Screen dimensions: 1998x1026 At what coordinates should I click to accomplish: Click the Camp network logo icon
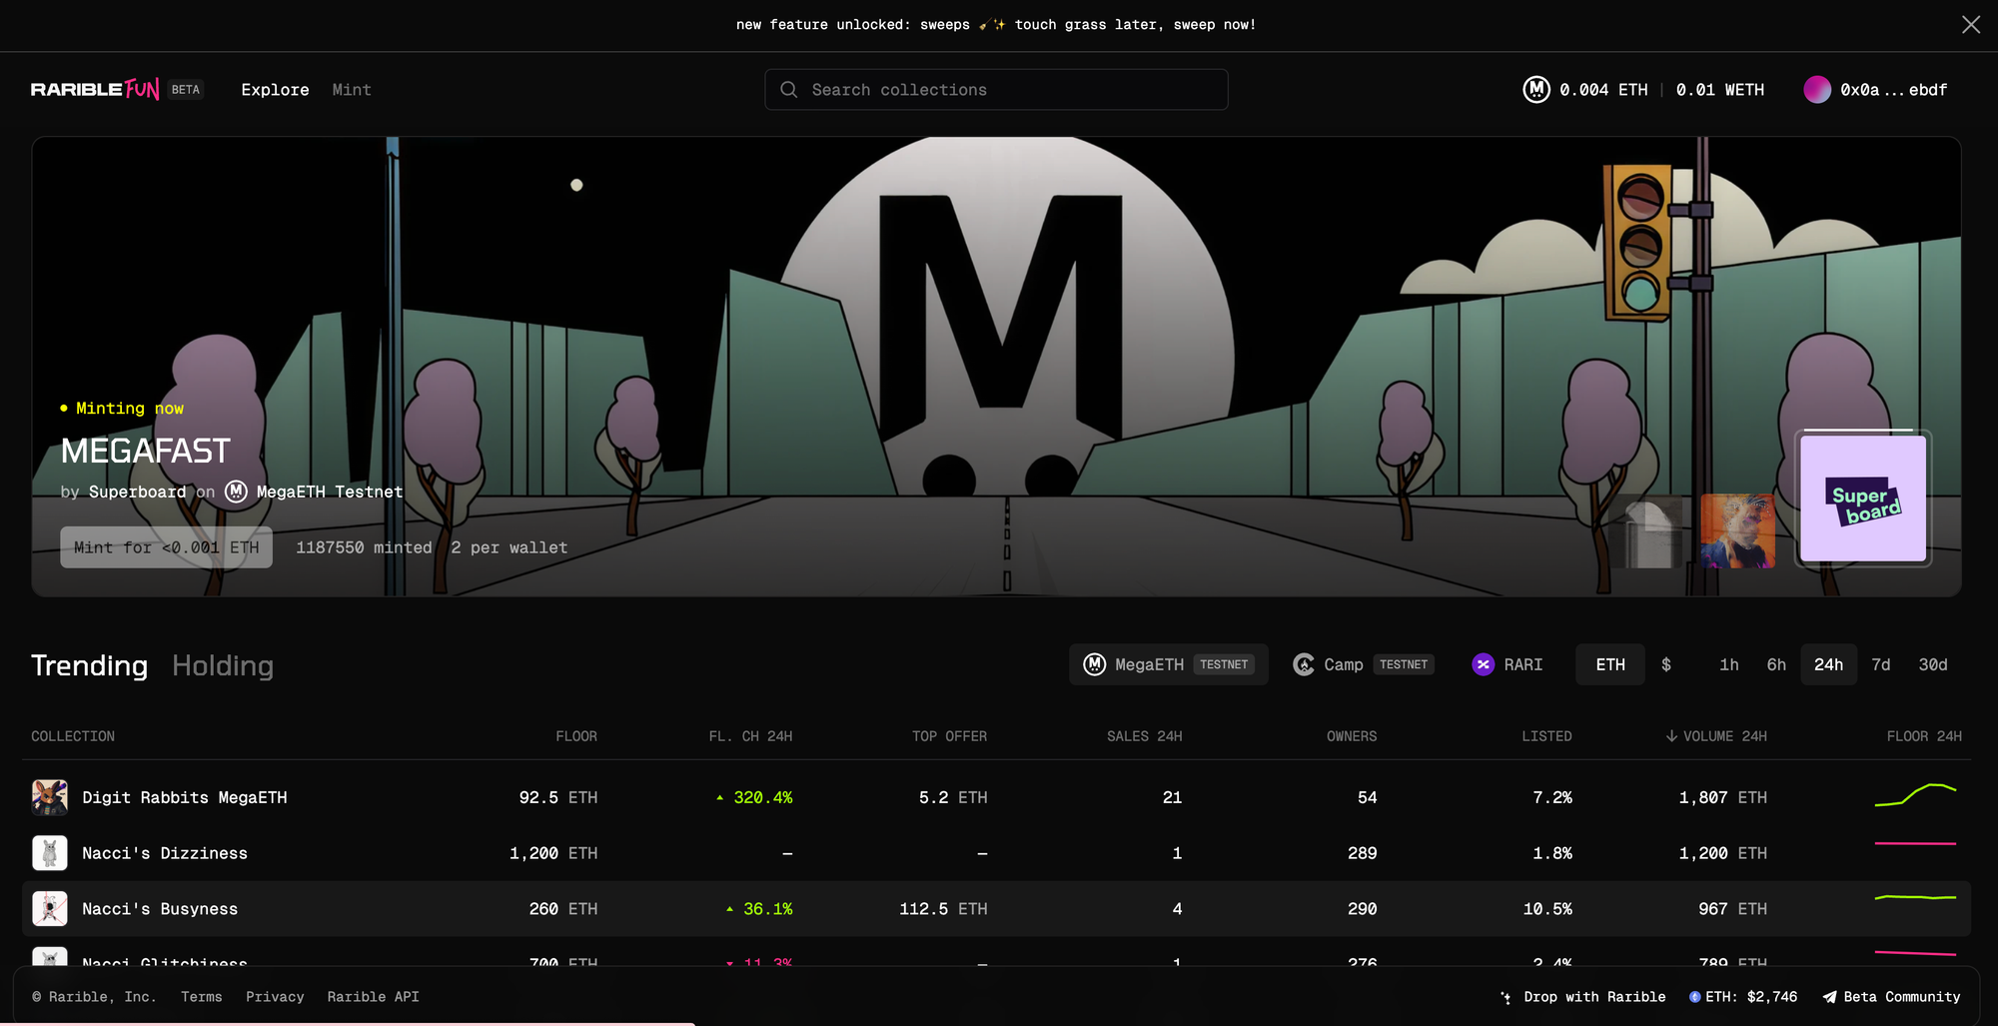click(x=1303, y=664)
